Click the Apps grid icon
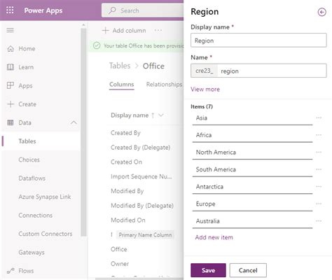 coord(11,85)
